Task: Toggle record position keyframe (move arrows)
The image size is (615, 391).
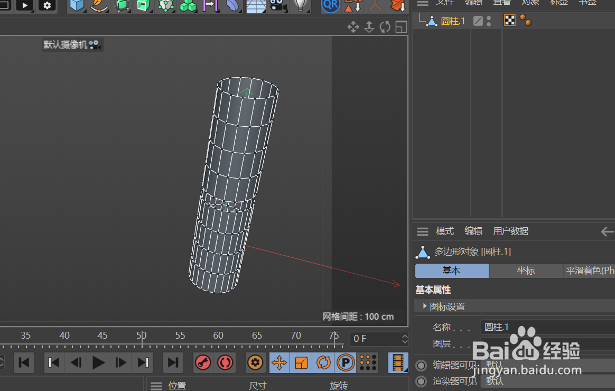Action: tap(279, 363)
